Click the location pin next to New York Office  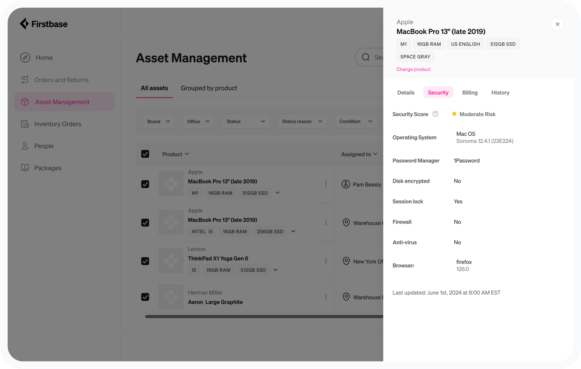click(x=346, y=261)
